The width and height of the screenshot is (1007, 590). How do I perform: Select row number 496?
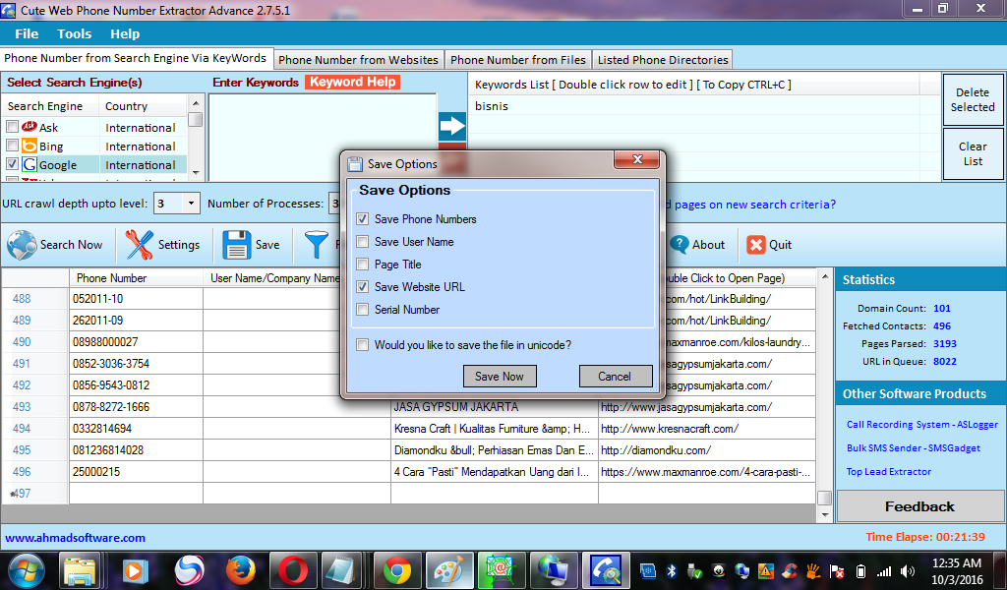coord(34,471)
